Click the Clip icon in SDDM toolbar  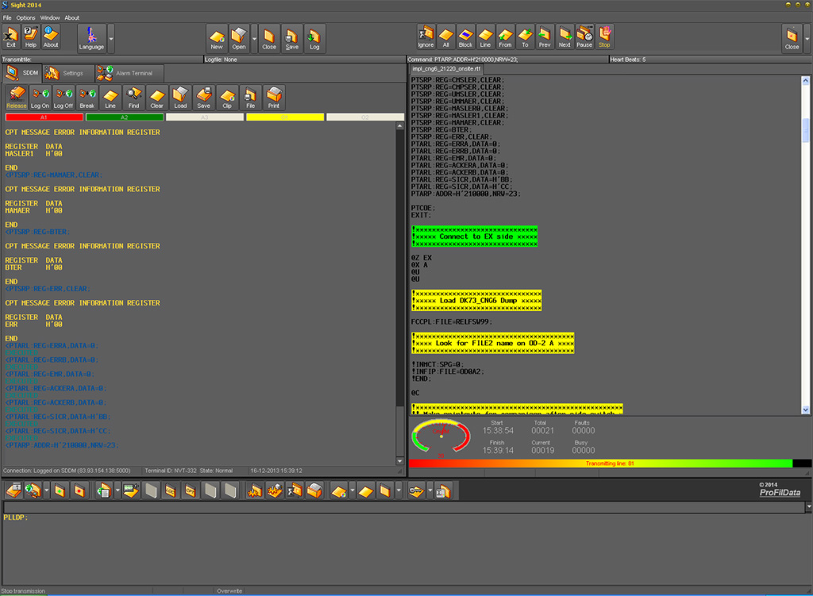[x=227, y=98]
